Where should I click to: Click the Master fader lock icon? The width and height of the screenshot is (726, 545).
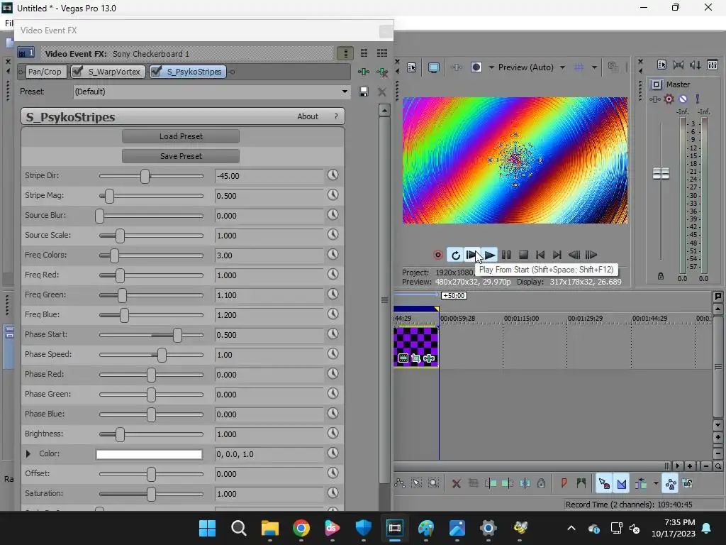click(661, 276)
